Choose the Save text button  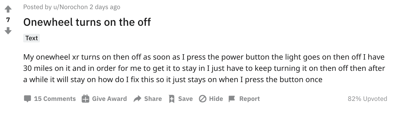coord(185,99)
